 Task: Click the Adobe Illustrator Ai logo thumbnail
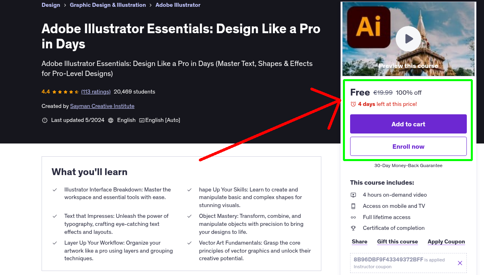coord(368,27)
